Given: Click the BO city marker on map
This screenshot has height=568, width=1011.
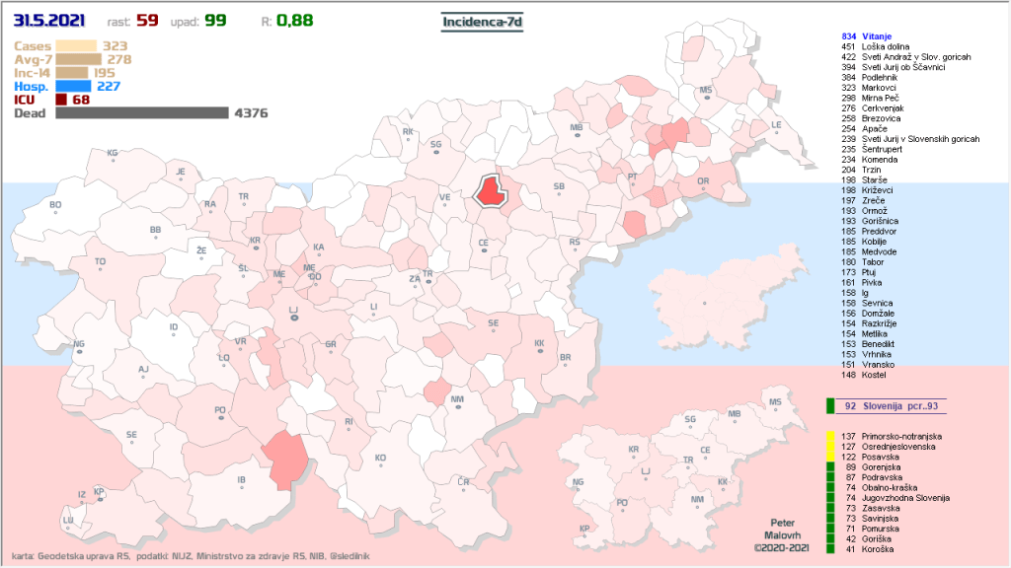Looking at the screenshot, I should (55, 208).
